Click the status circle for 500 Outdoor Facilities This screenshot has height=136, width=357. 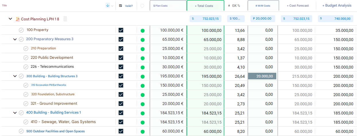click(x=21, y=131)
